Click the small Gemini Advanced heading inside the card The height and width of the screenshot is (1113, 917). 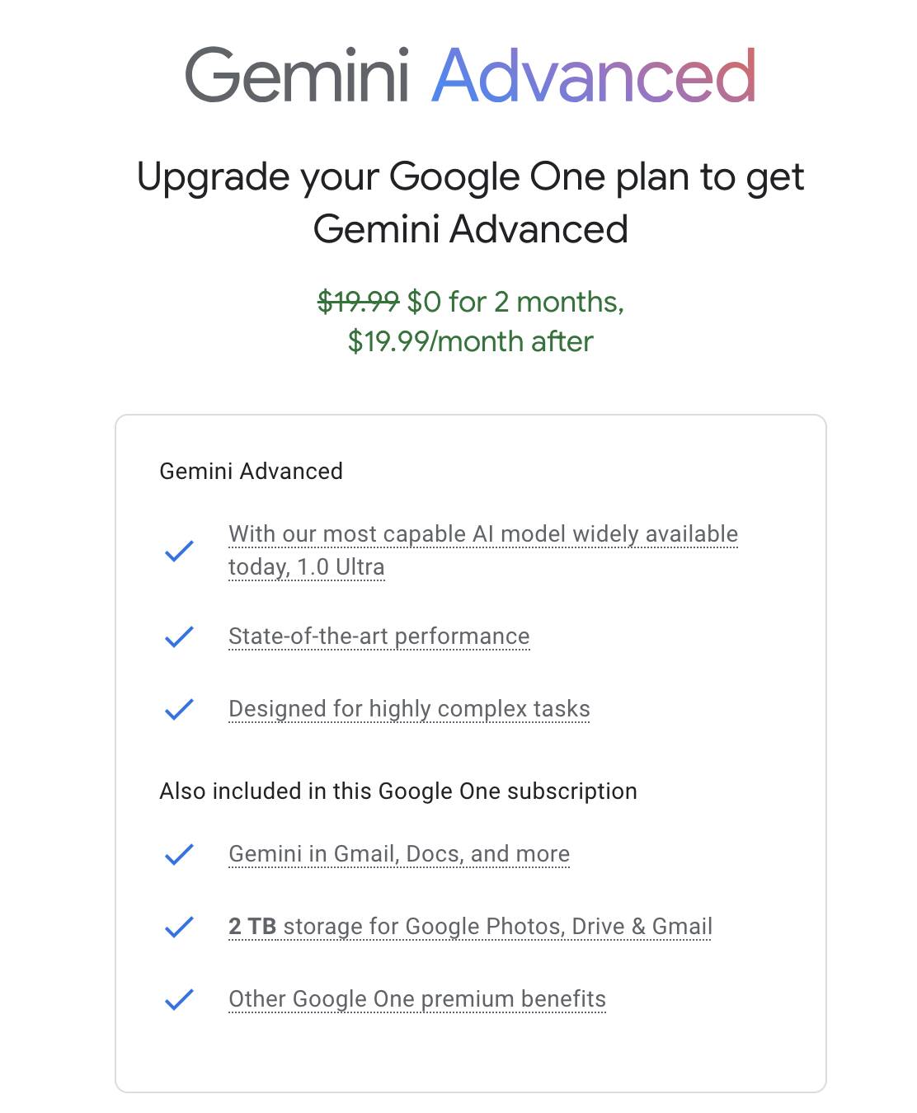251,472
